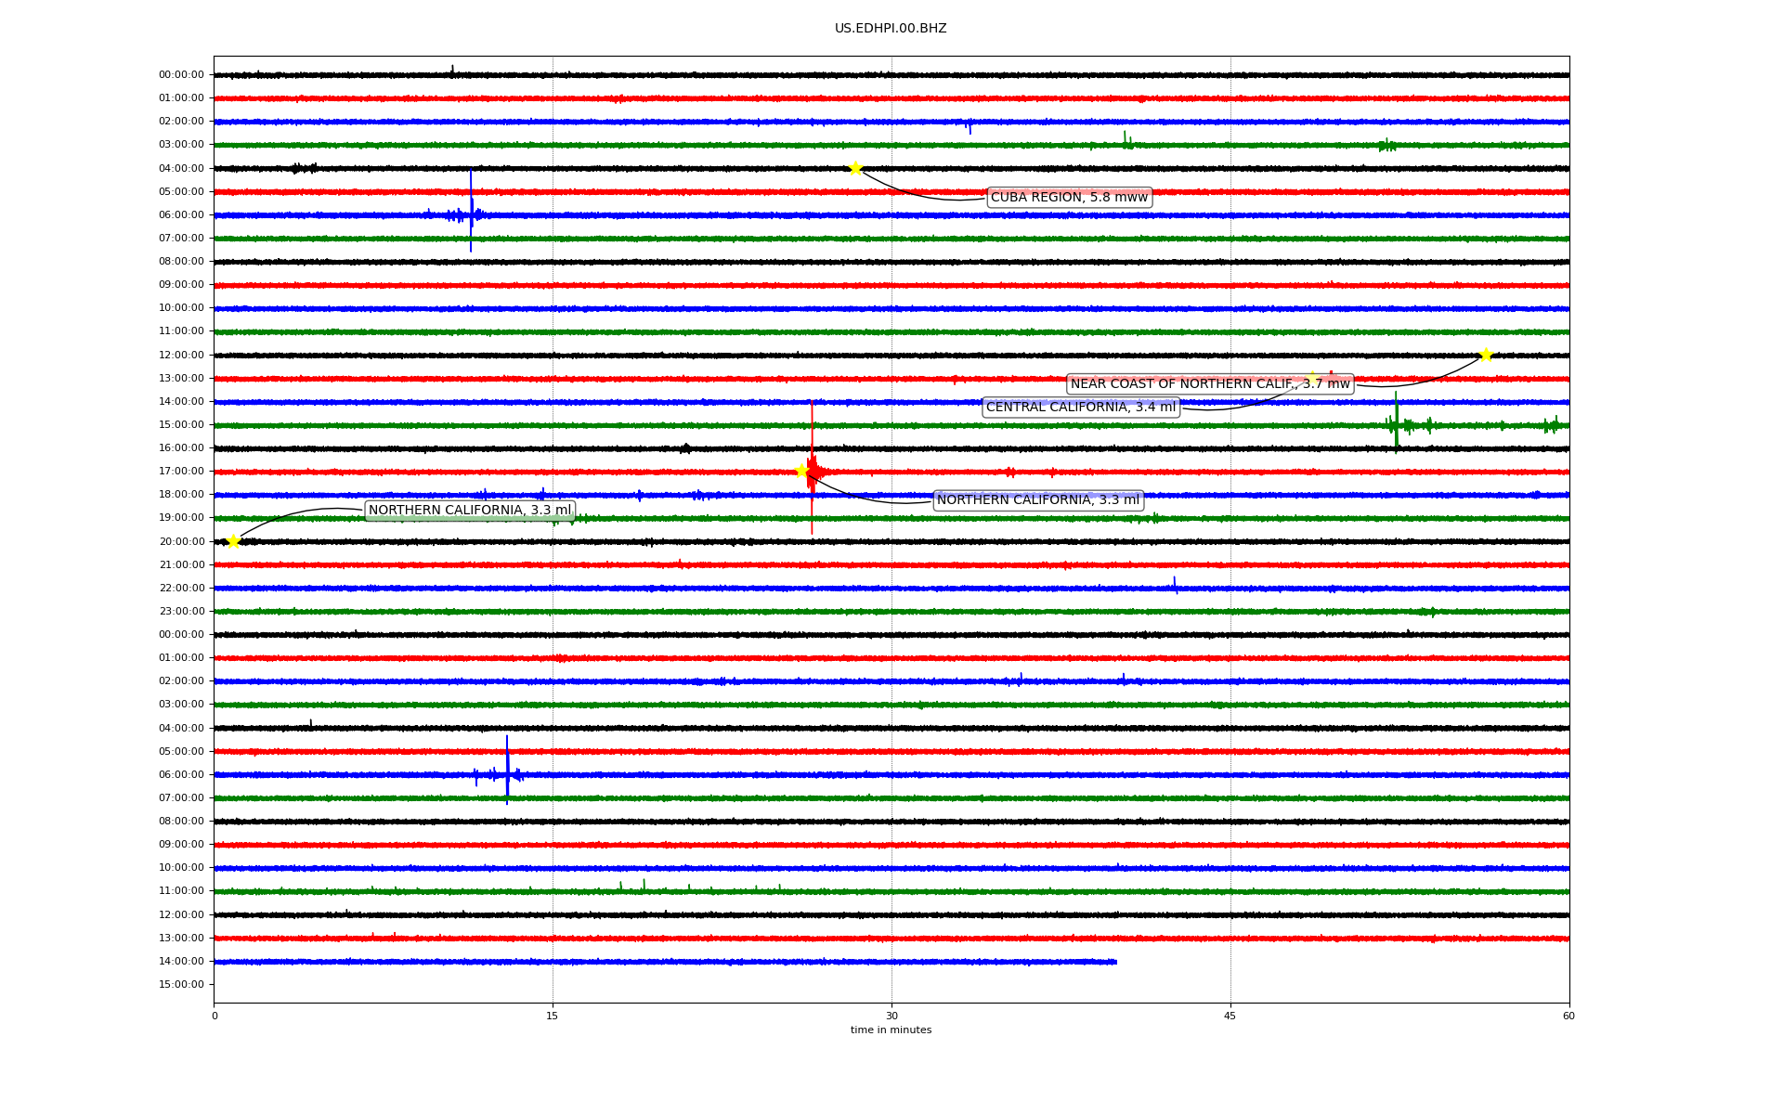Click the star marker on the 20:00:00 trace
Screen dimensions: 1783x1114
pos(233,541)
